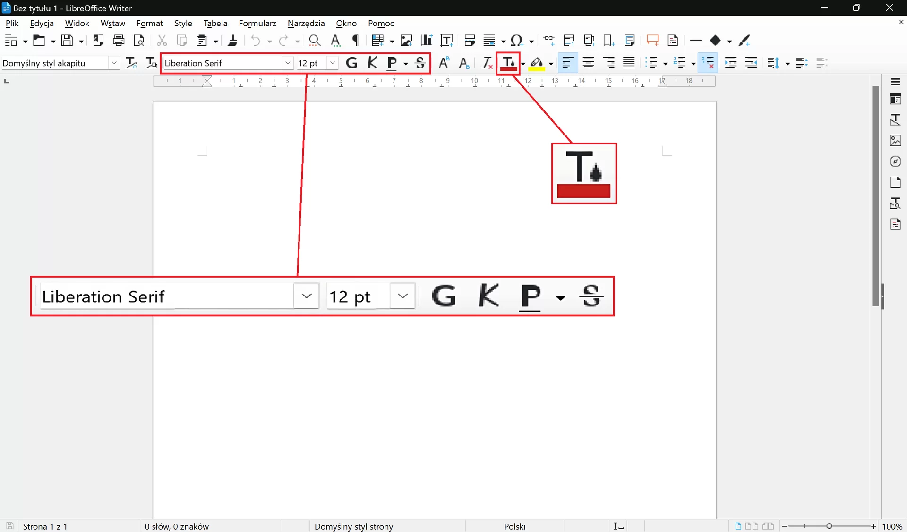
Task: Open paragraph style dropdown
Action: click(x=114, y=63)
